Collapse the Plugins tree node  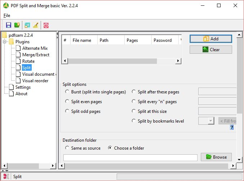pyautogui.click(x=5, y=41)
